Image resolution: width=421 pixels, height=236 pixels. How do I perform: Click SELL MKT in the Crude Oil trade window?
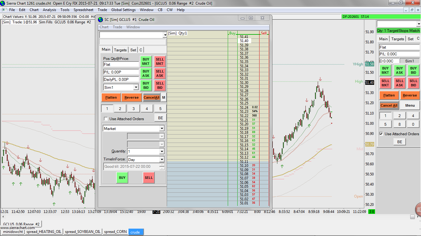(x=160, y=62)
